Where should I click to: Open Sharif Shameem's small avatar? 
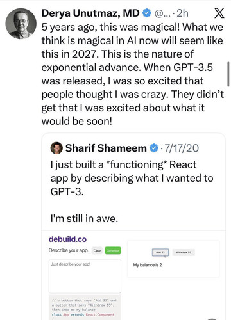point(56,148)
